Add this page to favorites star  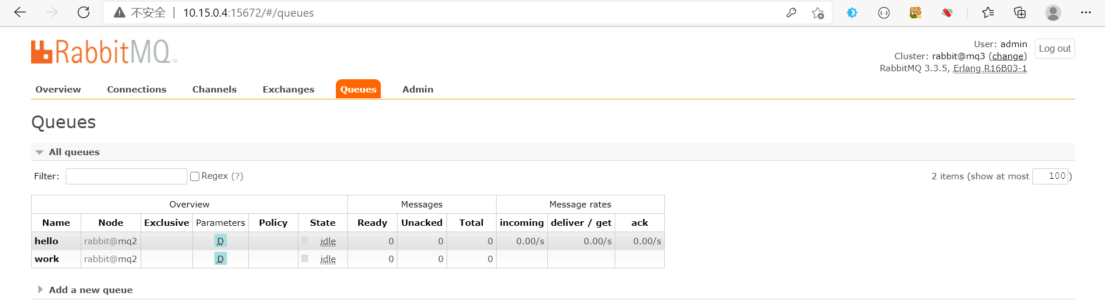(x=818, y=13)
